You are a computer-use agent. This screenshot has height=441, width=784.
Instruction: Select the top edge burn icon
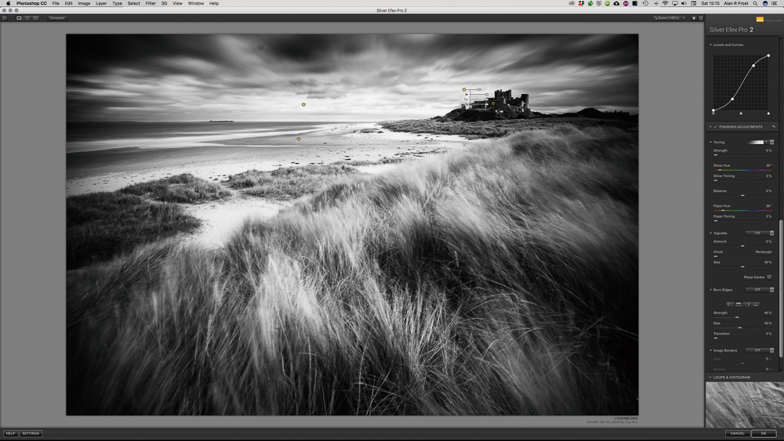(739, 304)
